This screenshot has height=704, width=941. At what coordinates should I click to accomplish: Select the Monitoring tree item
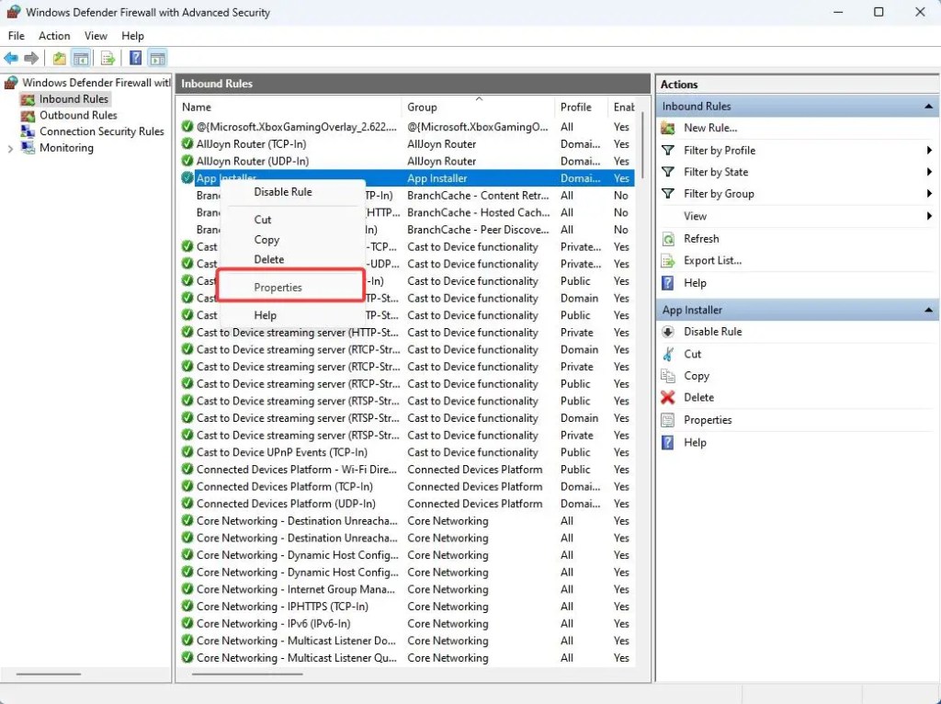66,148
